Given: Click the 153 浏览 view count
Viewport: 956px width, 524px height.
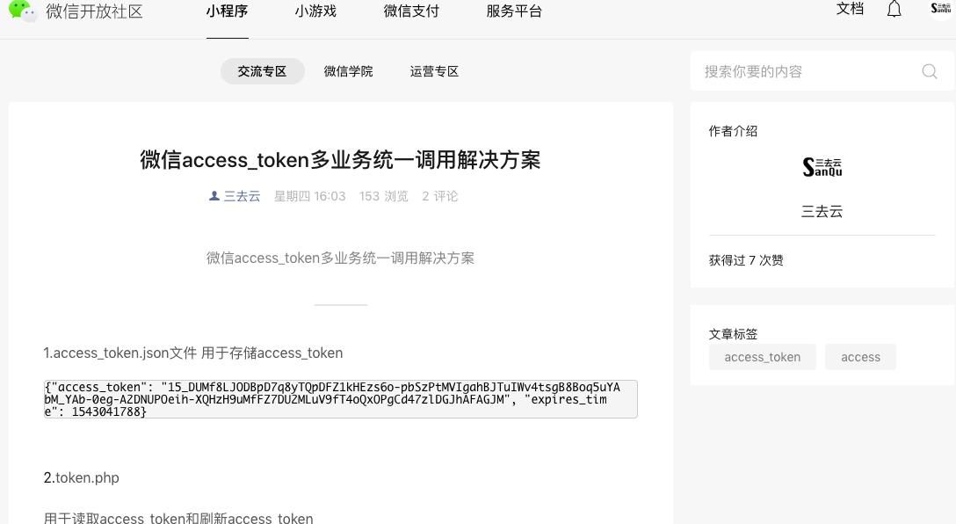Looking at the screenshot, I should click(383, 196).
